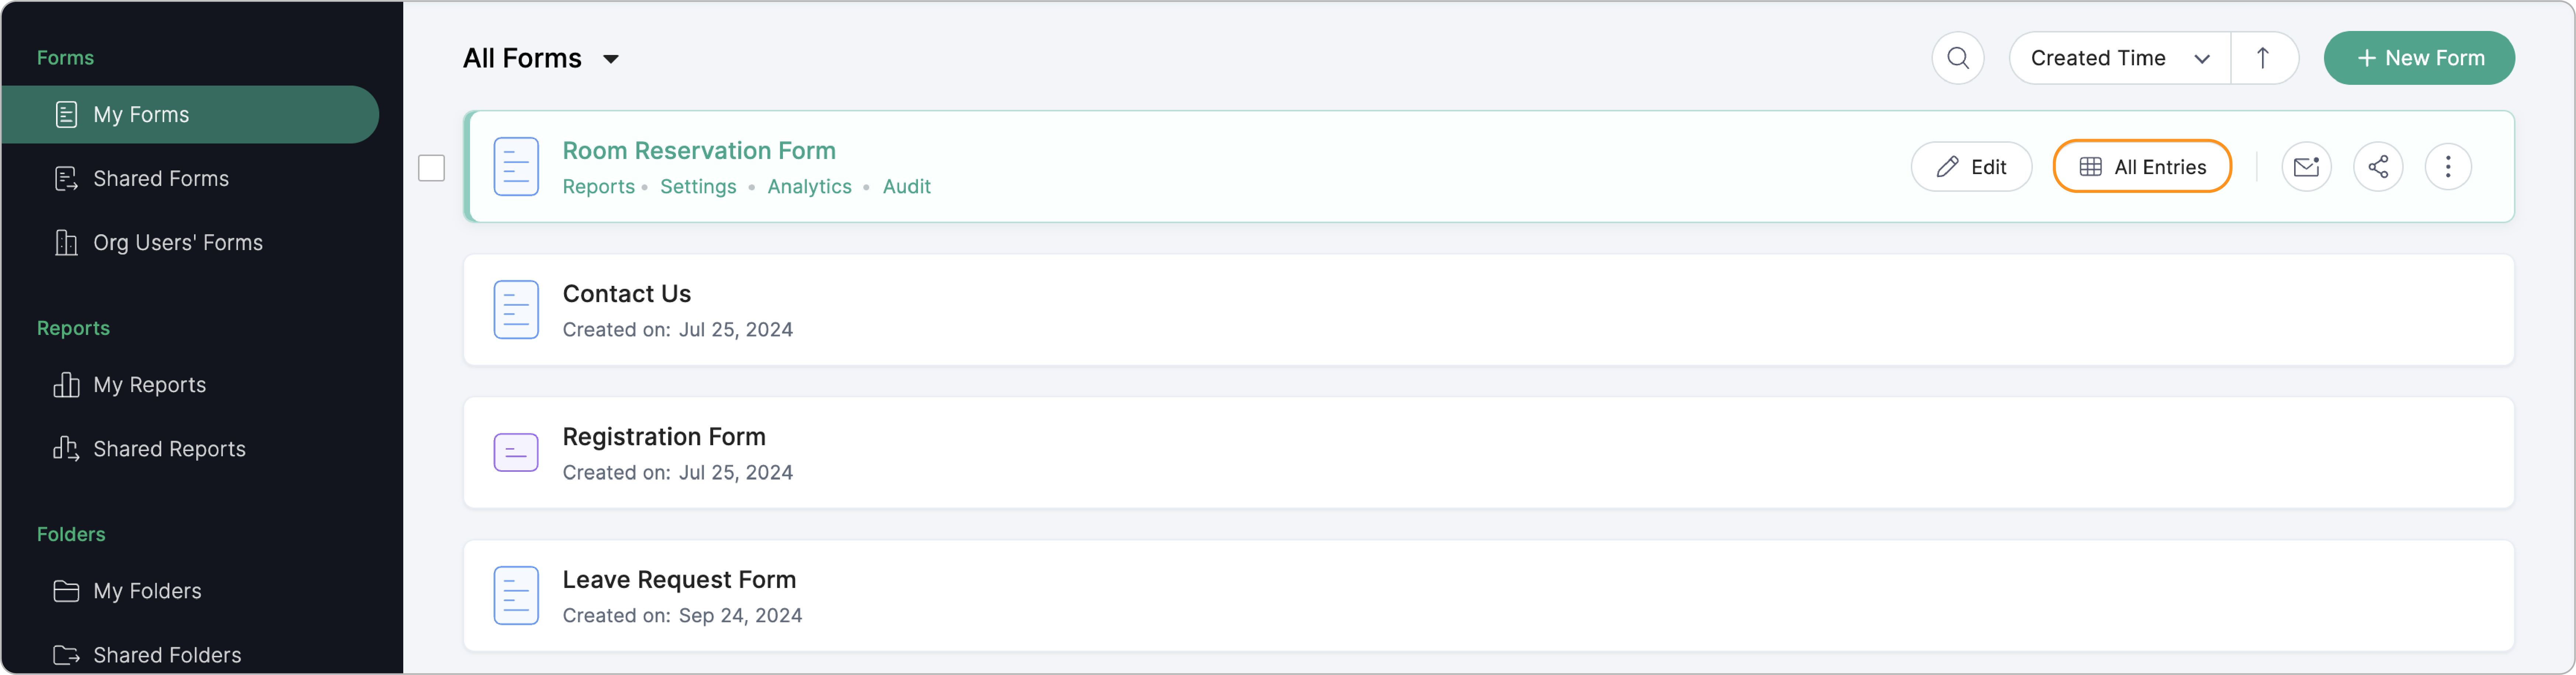Edit the Room Reservation Form
Screen dimensions: 2576x675
coord(1971,167)
